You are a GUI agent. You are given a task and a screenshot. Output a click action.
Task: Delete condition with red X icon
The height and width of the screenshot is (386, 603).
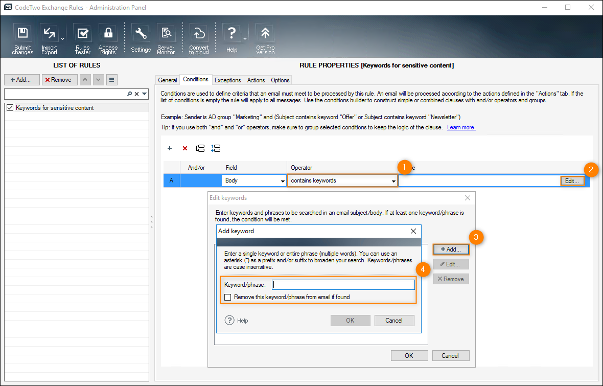(185, 148)
